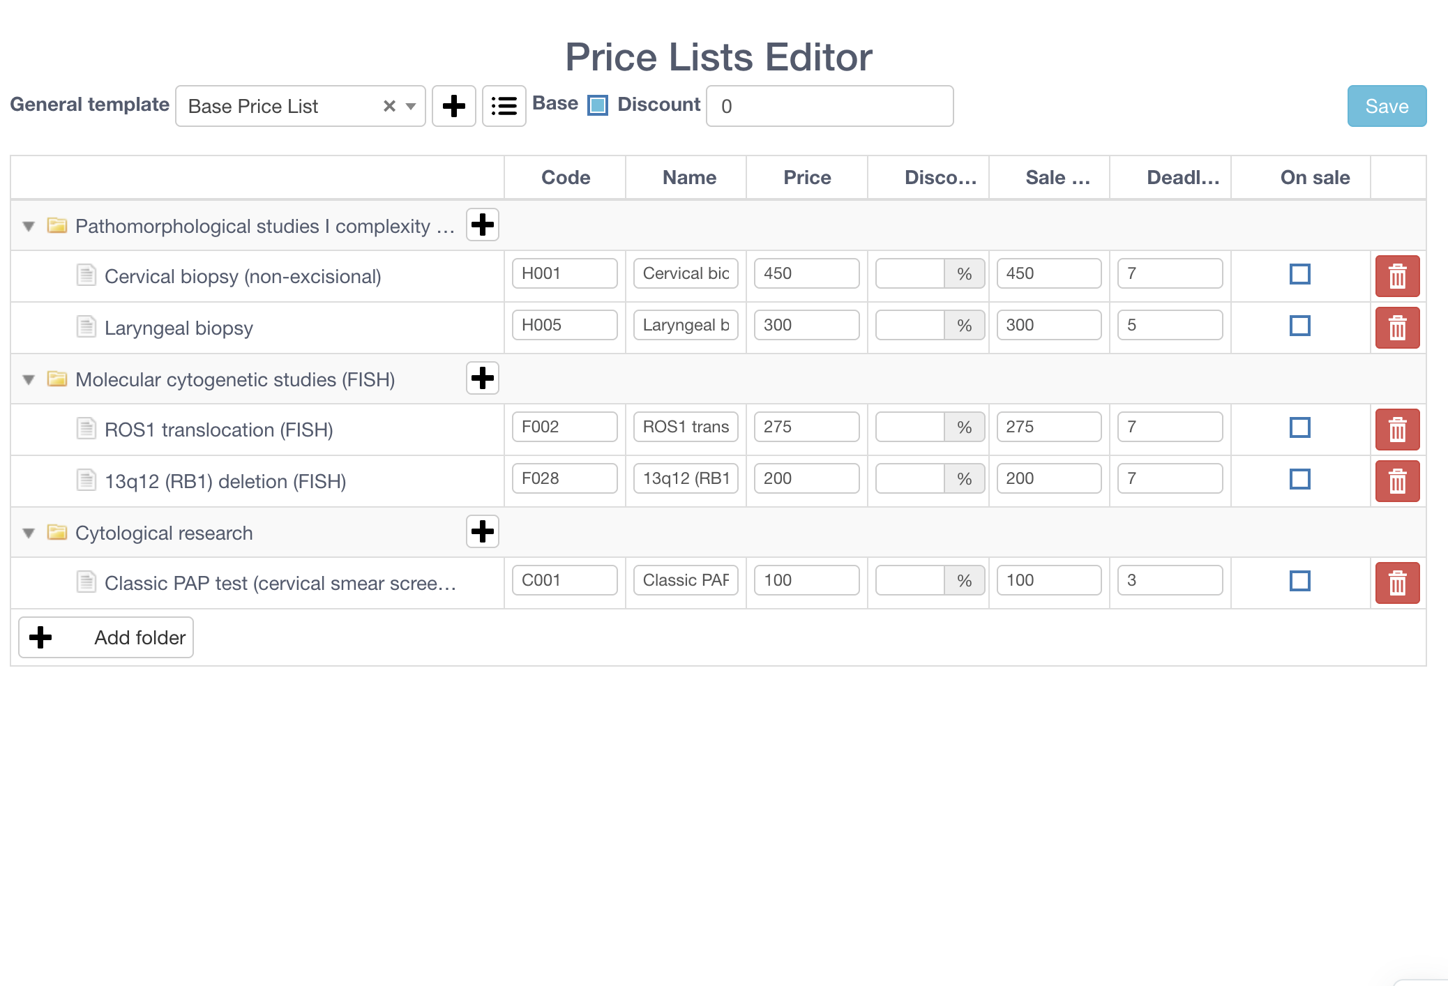Collapse the Molecular cytogenetic studies folder
Screen dimensions: 1448x986
[x=28, y=379]
